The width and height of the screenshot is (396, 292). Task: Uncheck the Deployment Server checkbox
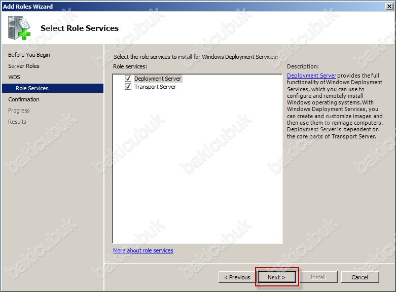(128, 78)
